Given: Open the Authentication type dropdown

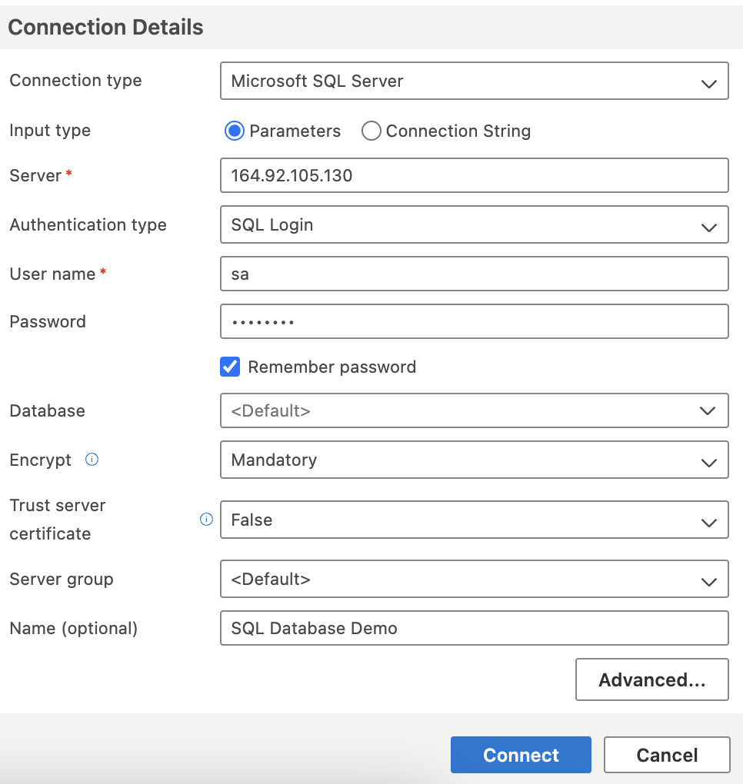Looking at the screenshot, I should tap(474, 224).
